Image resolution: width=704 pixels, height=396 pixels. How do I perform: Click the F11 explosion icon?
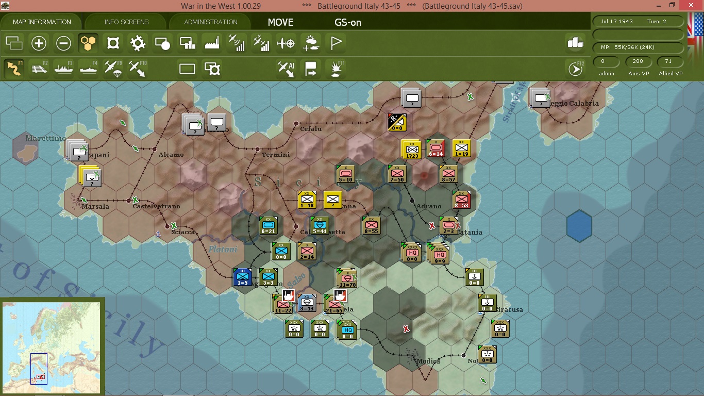(x=336, y=69)
